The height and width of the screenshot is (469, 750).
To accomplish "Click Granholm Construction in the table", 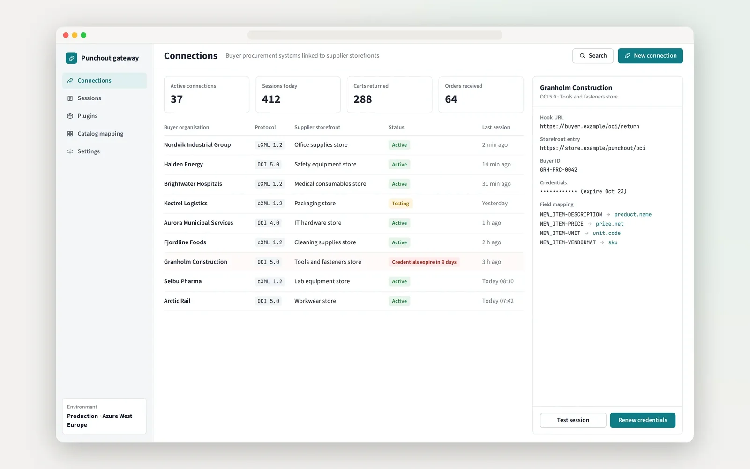I will [x=344, y=262].
